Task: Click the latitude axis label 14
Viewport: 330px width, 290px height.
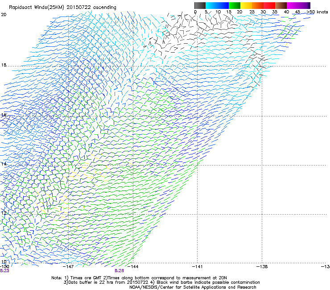Action: [4, 164]
